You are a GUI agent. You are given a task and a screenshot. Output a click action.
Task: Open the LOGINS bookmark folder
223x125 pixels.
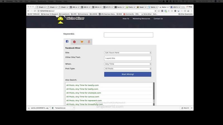click(x=93, y=14)
